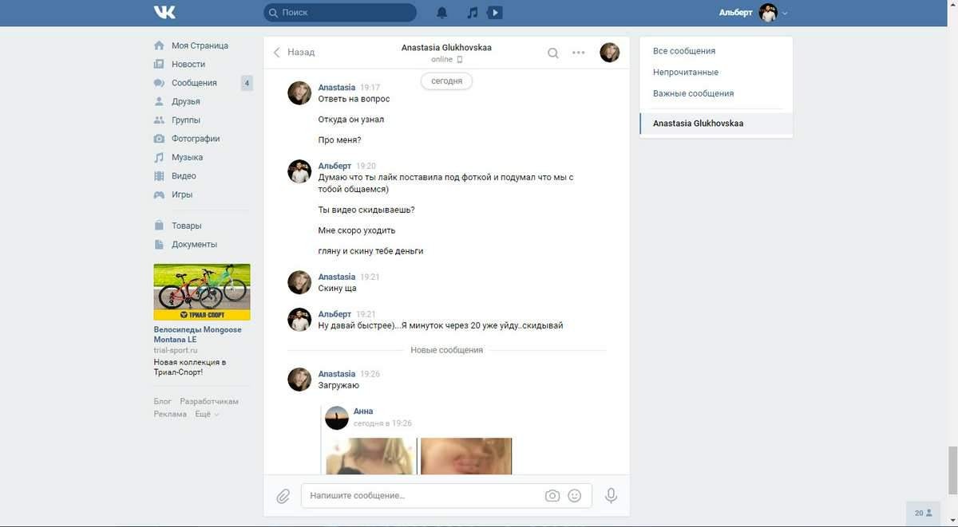Open Сообщения in left sidebar

point(194,83)
